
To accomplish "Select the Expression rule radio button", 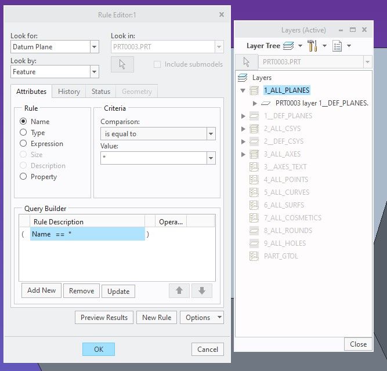I will point(24,144).
